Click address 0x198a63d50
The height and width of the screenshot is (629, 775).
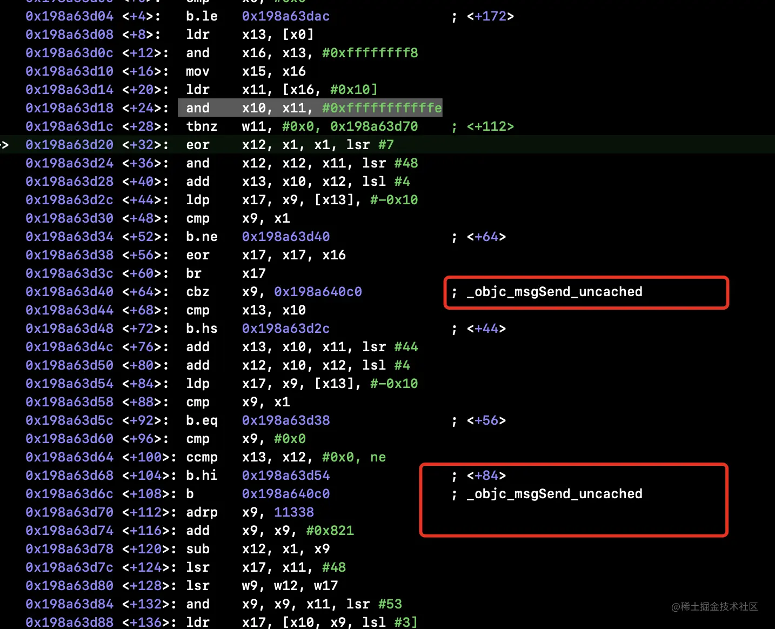[x=69, y=365]
